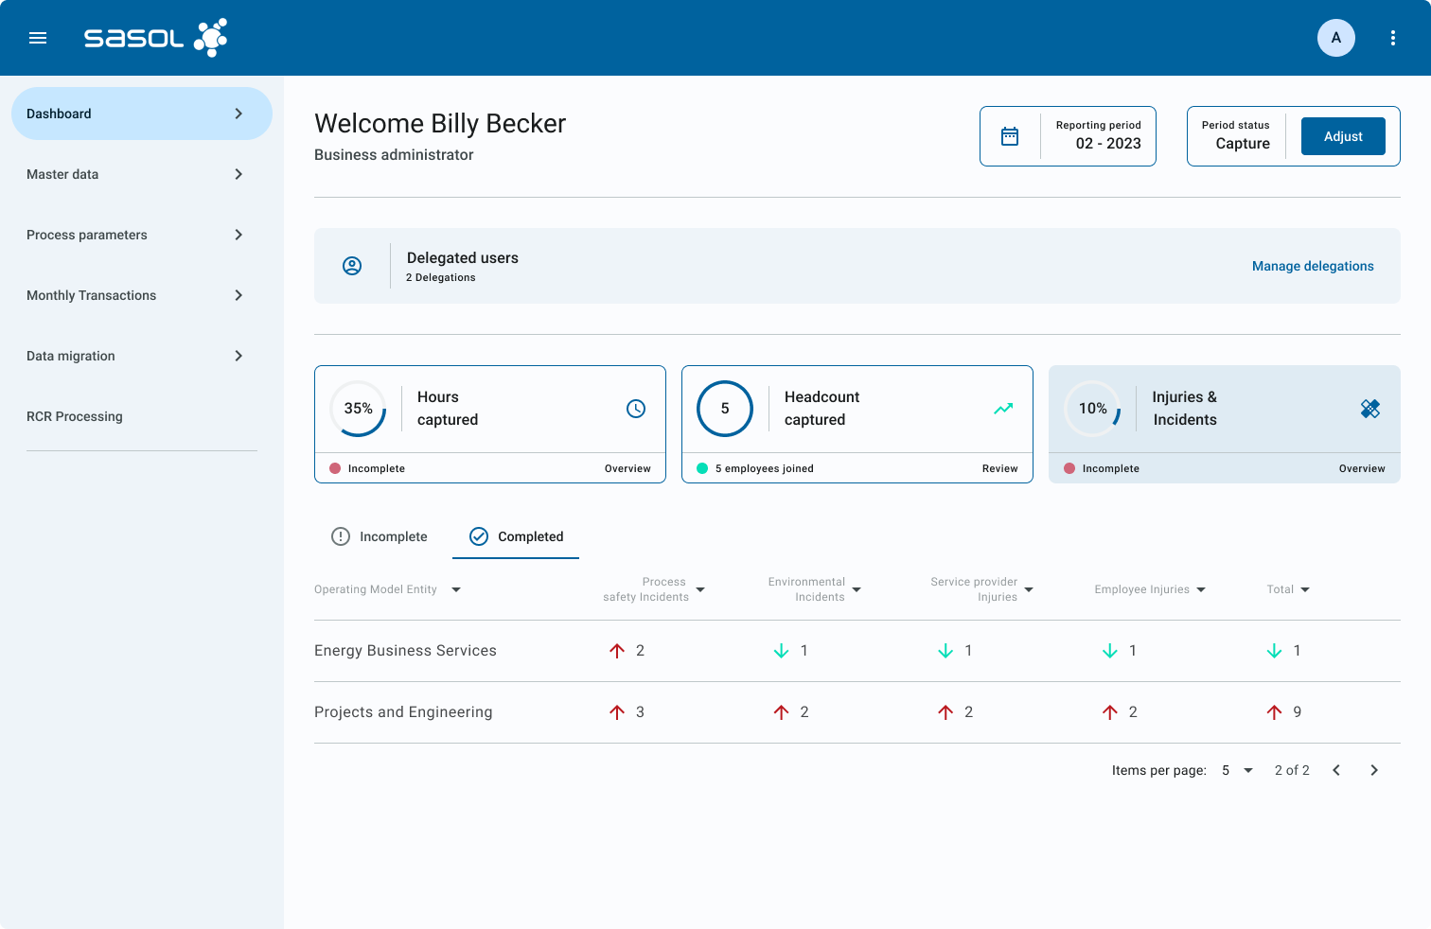Select the Completed tab

pos(516,536)
